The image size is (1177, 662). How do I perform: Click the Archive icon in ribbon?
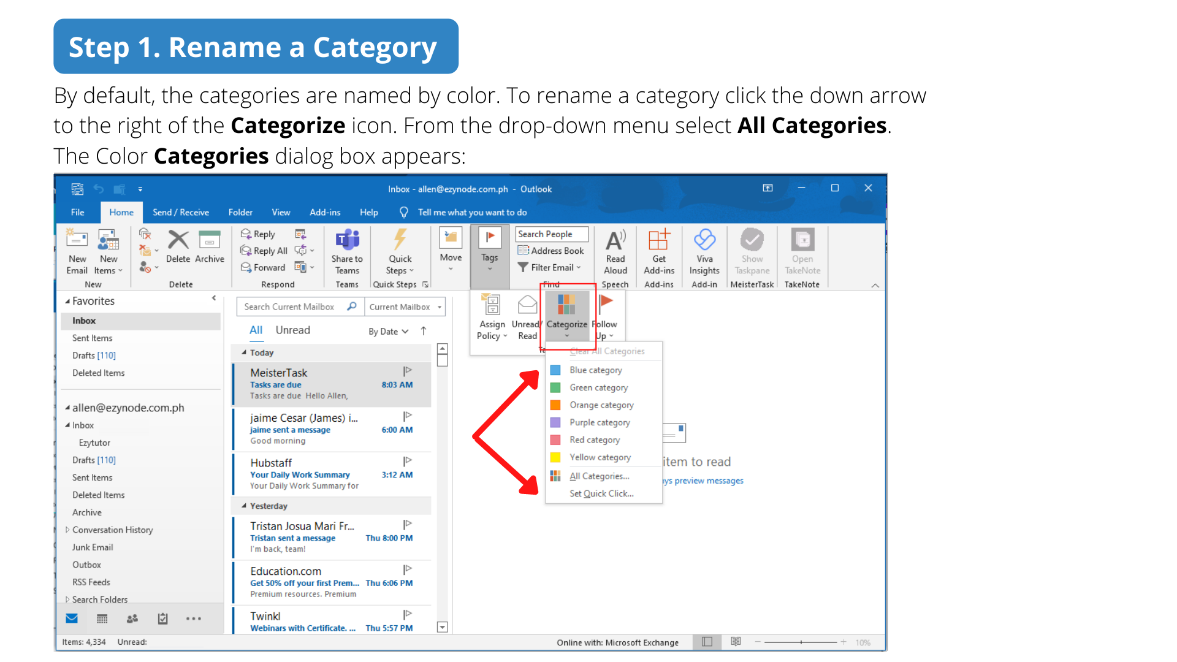point(209,240)
